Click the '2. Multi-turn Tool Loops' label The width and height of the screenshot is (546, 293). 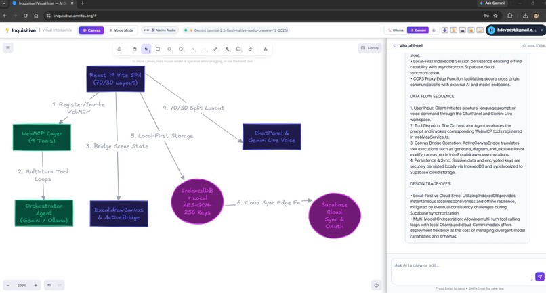pos(43,175)
